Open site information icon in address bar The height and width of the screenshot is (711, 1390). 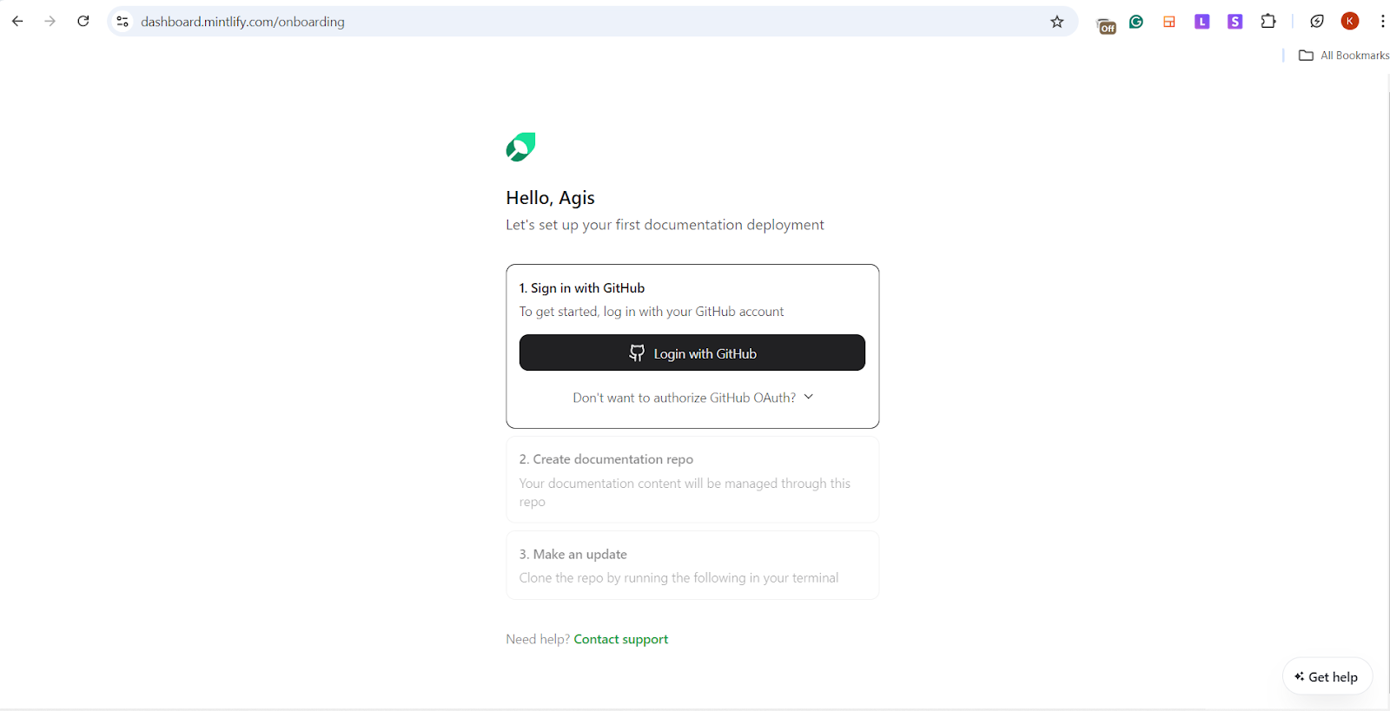click(122, 22)
